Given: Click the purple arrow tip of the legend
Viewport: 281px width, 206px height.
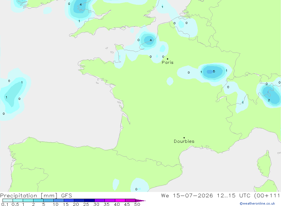Looking at the screenshot, I should [x=141, y=201].
